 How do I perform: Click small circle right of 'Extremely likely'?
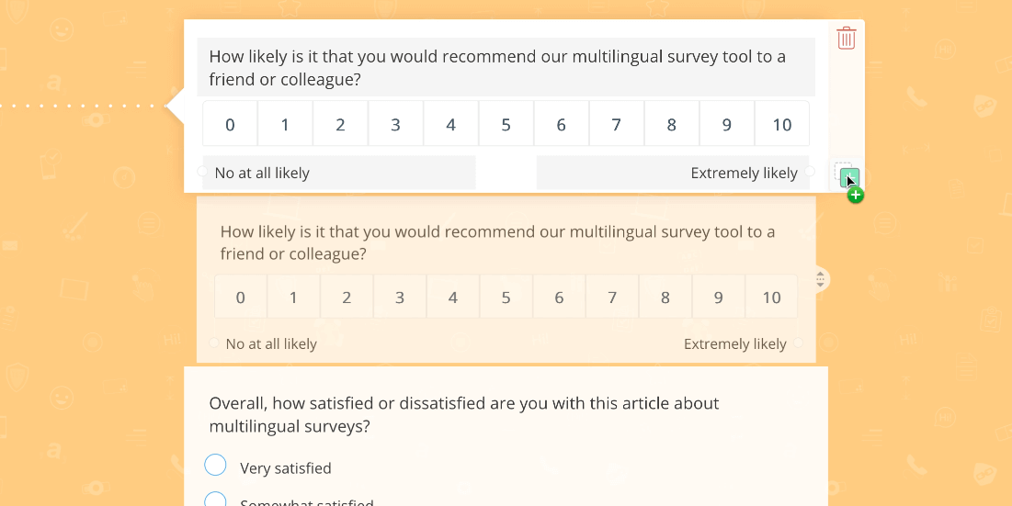click(x=810, y=172)
